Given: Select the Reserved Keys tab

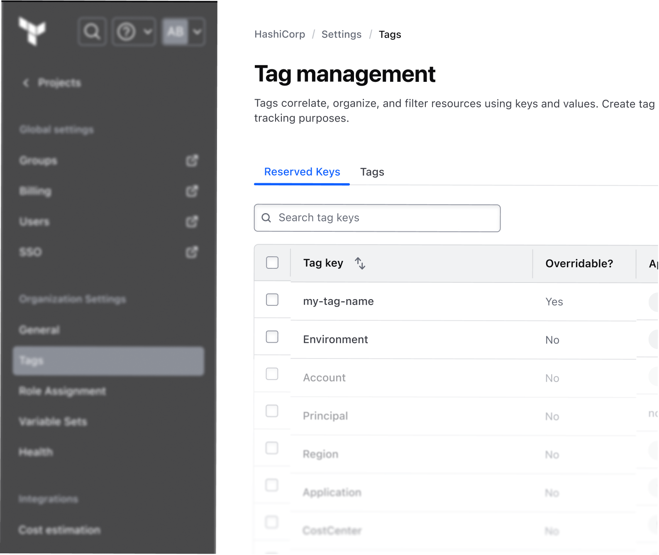Looking at the screenshot, I should tap(302, 172).
